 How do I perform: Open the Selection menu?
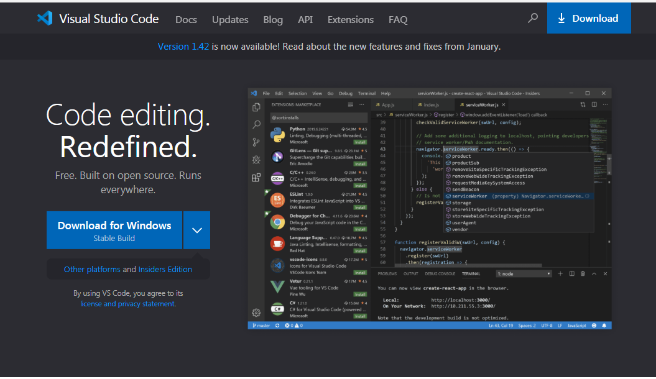(297, 93)
